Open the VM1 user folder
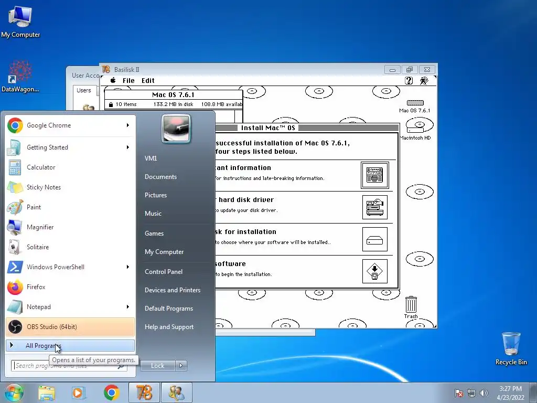Image resolution: width=537 pixels, height=403 pixels. coord(151,158)
